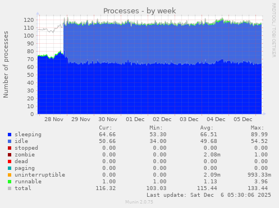
Task: Click the 50 y-axis tick label
Action: [x=30, y=75]
